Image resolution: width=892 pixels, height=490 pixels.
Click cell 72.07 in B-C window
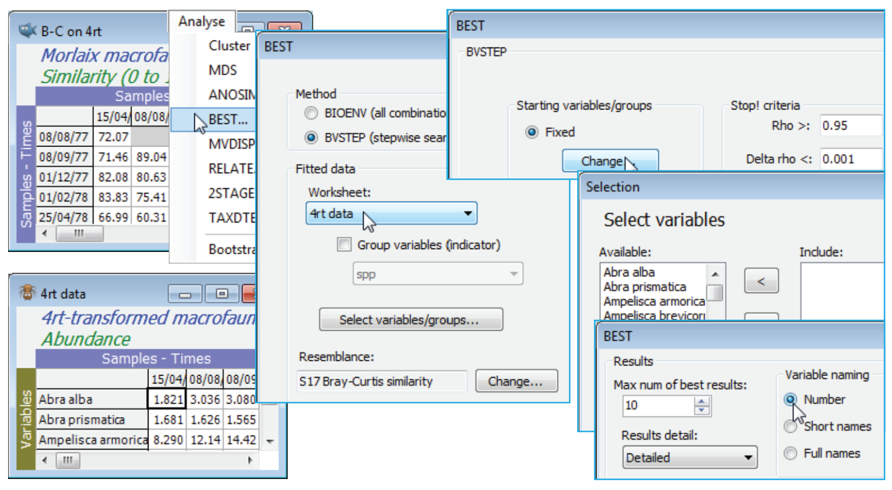pos(113,137)
